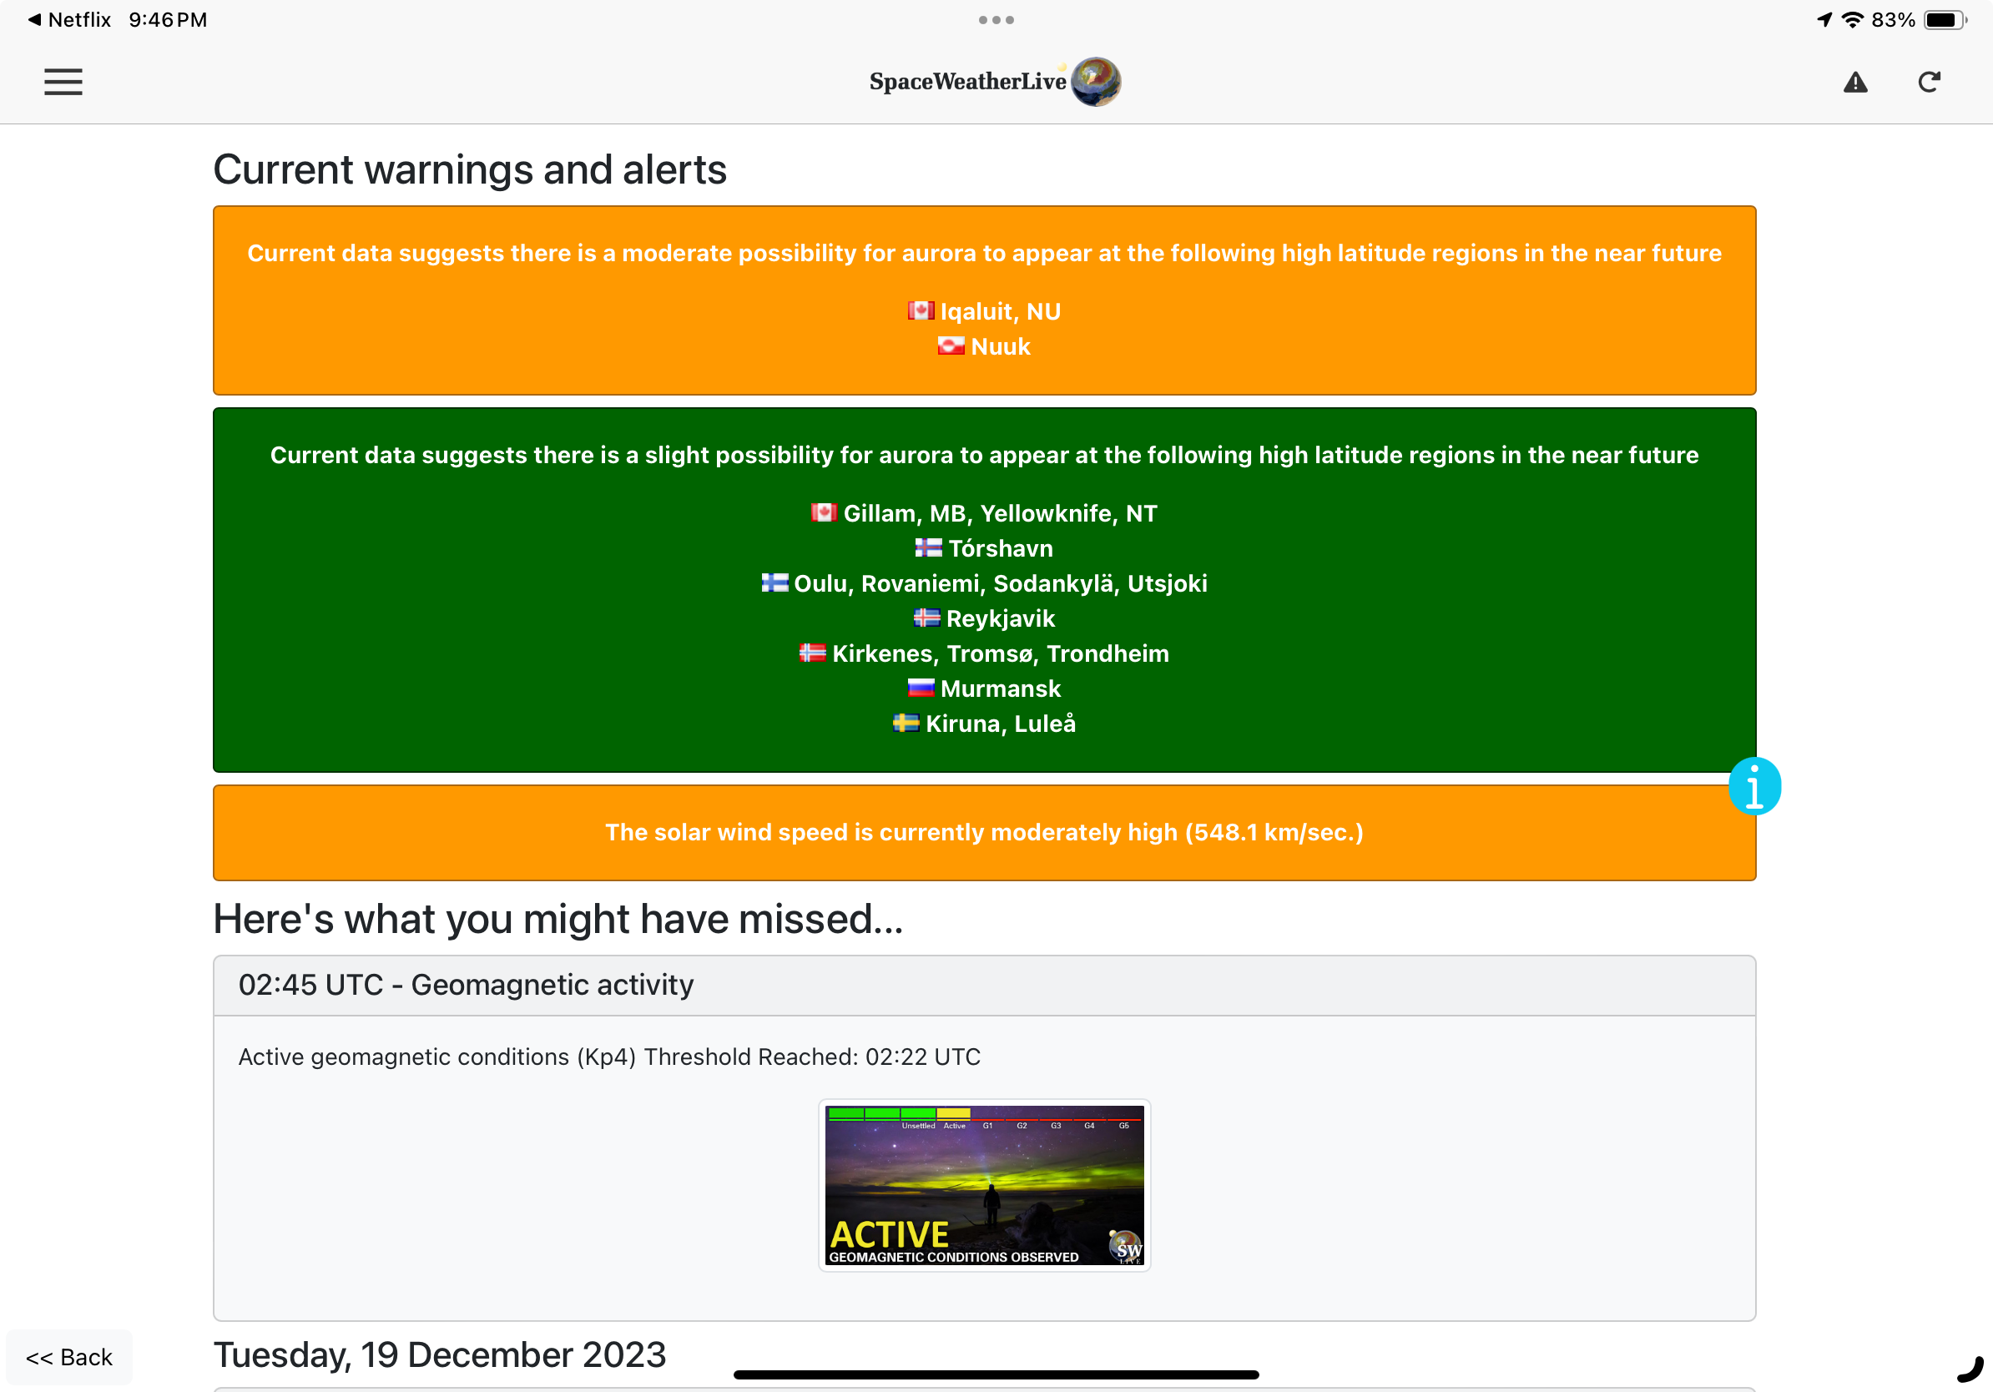1993x1392 pixels.
Task: Select the Tórshavn location entry
Action: pos(1000,548)
